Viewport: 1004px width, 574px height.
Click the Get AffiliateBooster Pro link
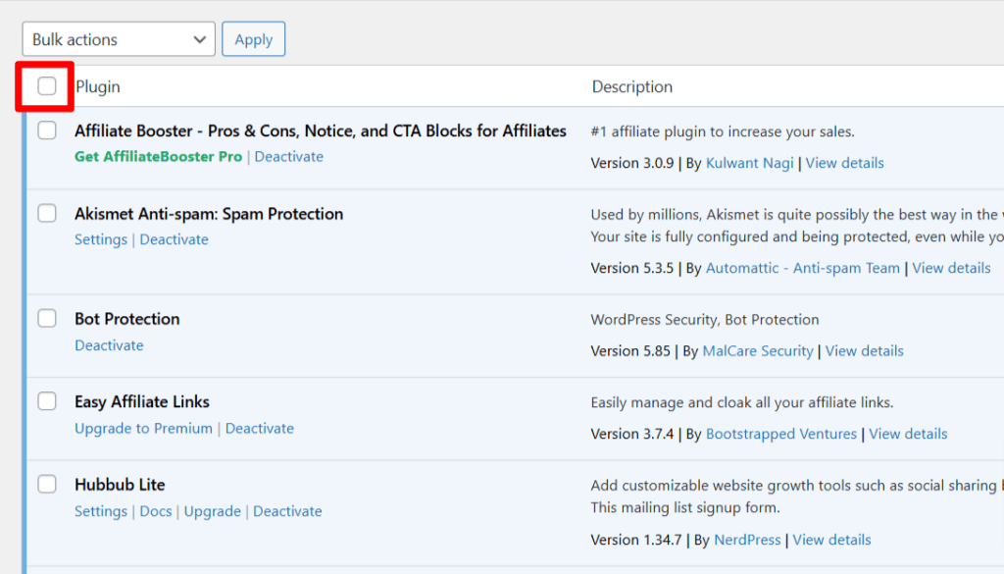158,156
